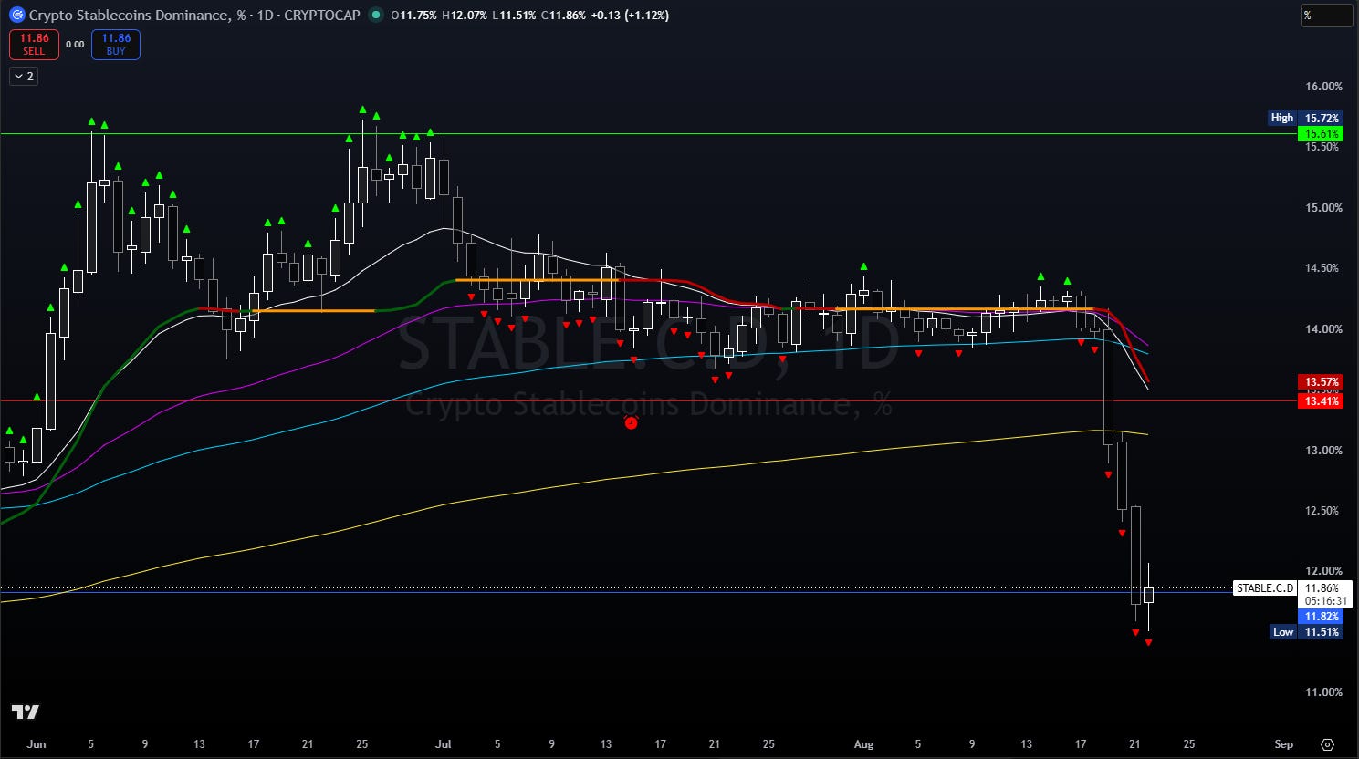1359x759 pixels.
Task: Select the green 15.61% price label
Action: tap(1320, 134)
